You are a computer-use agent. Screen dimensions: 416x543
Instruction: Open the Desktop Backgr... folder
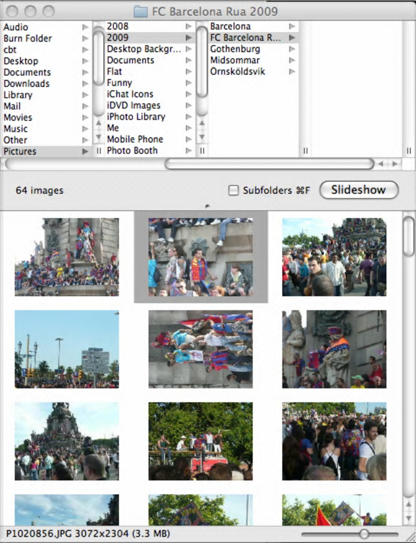coord(144,49)
